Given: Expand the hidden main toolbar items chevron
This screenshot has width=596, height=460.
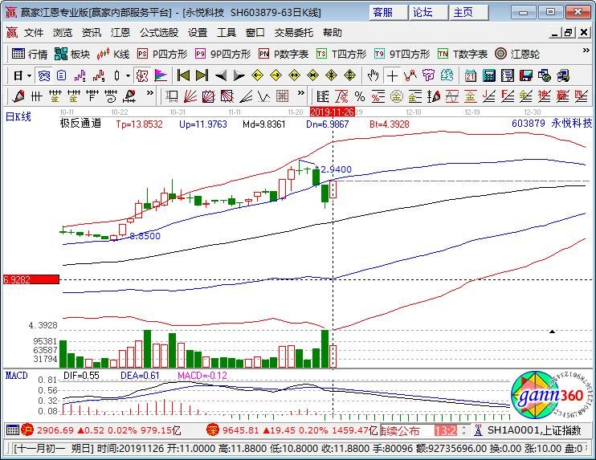Looking at the screenshot, I should click(x=586, y=51).
